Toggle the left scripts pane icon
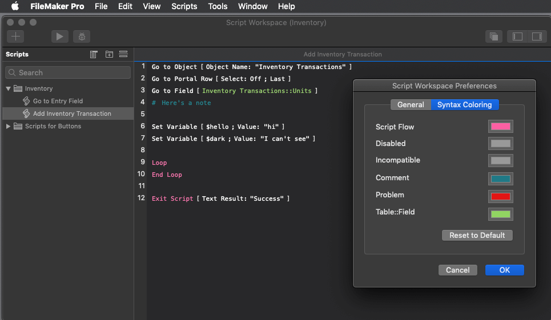Screen dimensions: 551x320 pos(517,37)
